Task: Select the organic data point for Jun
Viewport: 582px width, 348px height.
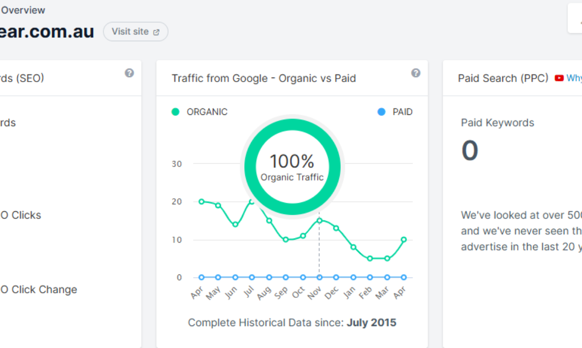Action: (235, 224)
